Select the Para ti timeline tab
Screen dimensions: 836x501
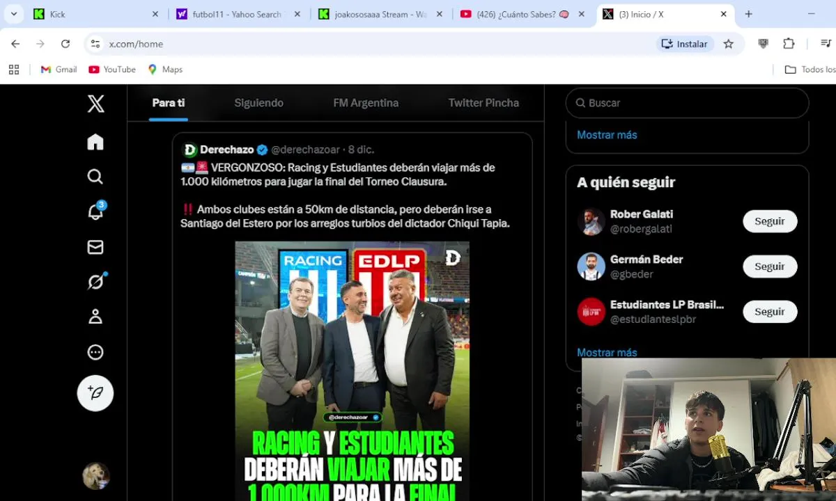pyautogui.click(x=169, y=103)
